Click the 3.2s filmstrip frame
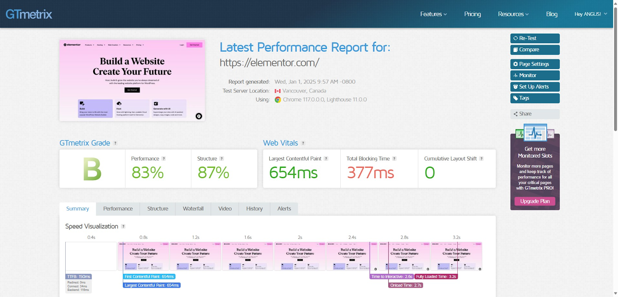618x297 pixels. [x=456, y=256]
